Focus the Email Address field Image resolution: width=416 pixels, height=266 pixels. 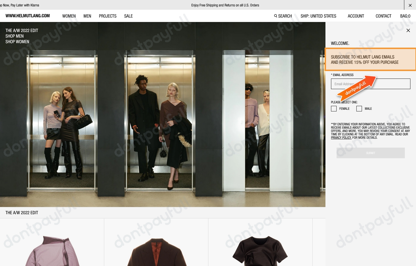(371, 84)
